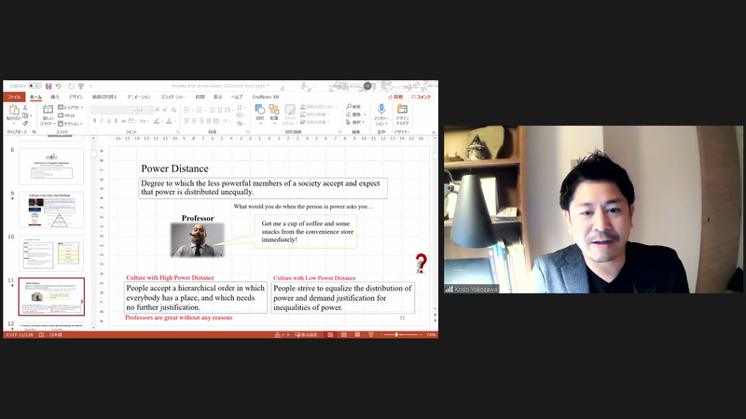
Task: Click Start From Beginning presentation icon
Action: click(x=81, y=87)
